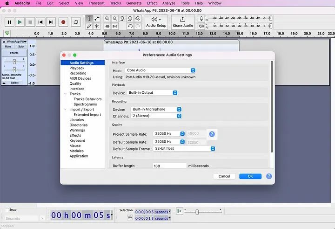This screenshot has width=335, height=229.
Task: Click the help icon next to OK
Action: coord(269,176)
